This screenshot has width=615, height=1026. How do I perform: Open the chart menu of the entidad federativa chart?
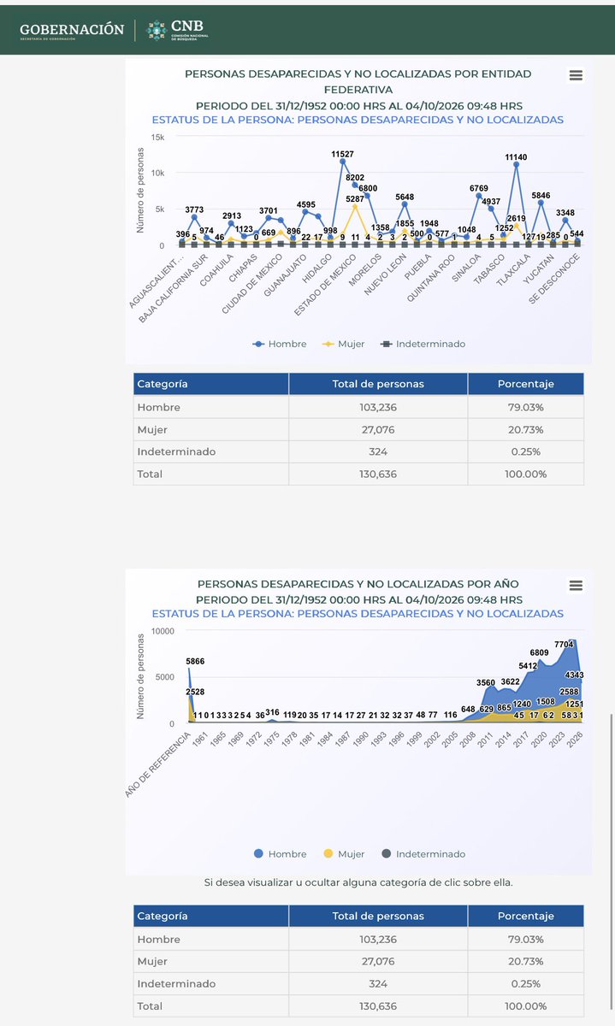tap(576, 75)
